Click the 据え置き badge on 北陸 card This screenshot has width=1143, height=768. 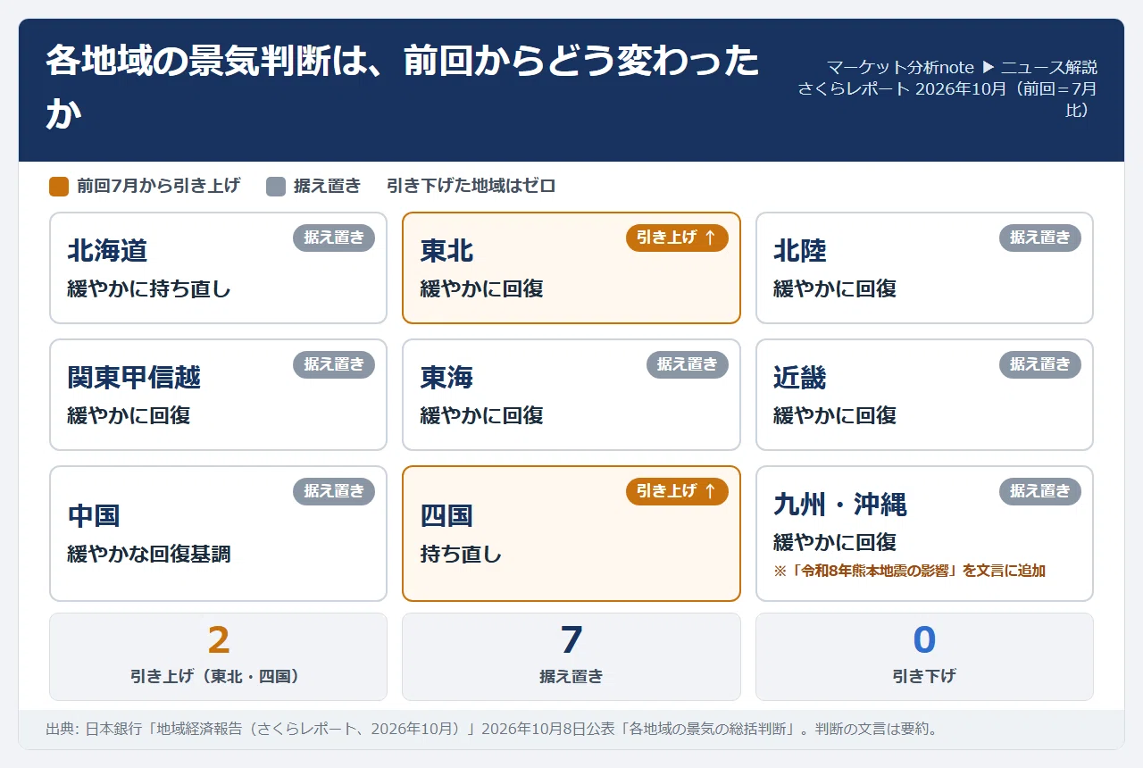tap(1040, 238)
